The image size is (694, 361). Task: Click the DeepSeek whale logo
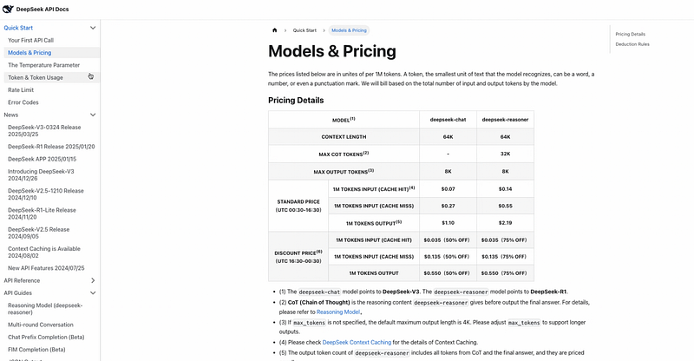click(8, 10)
